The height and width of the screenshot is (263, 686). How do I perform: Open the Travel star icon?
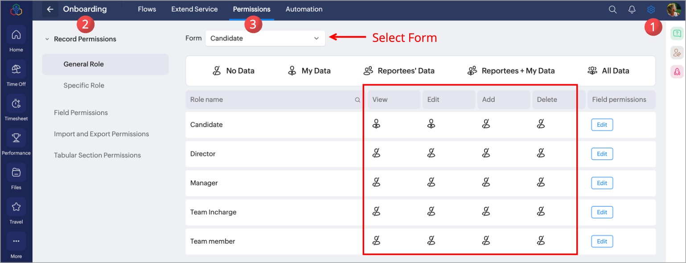pos(16,206)
